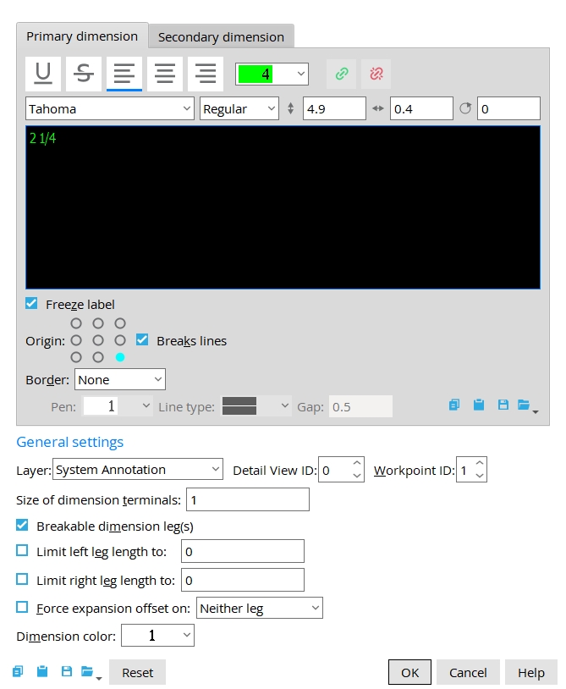This screenshot has width=566, height=689.
Task: Open the Layer System Annotation dropdown
Action: click(x=137, y=470)
